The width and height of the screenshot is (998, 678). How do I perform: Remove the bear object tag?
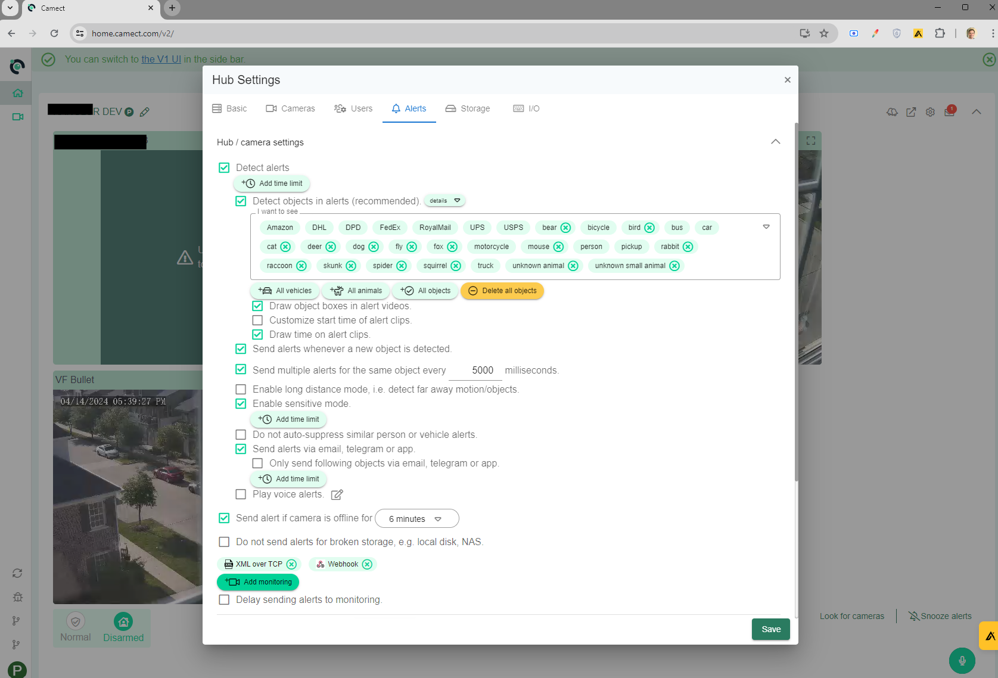[566, 228]
